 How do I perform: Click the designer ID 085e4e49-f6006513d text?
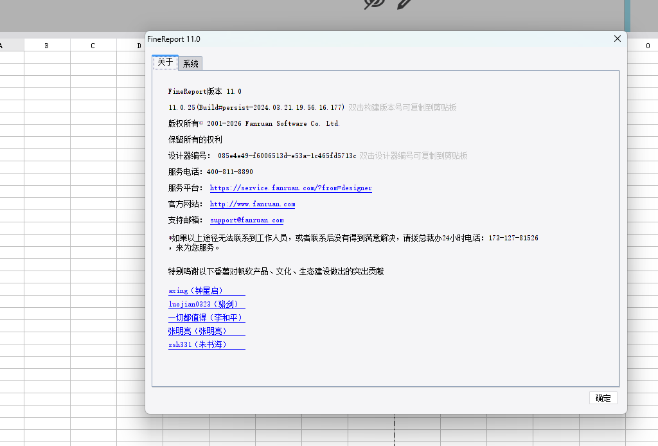(287, 156)
